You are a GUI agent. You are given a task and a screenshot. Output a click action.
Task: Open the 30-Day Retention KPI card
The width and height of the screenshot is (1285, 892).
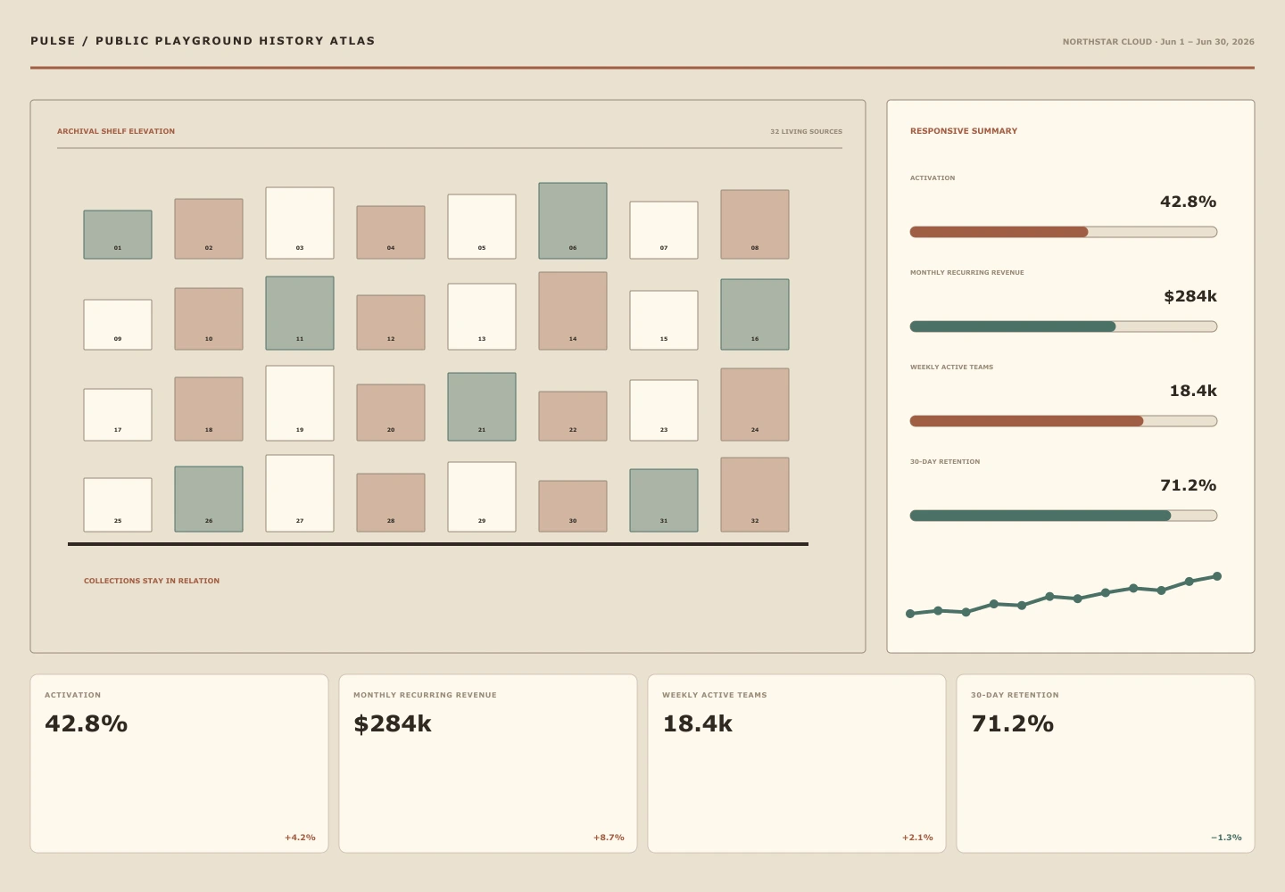coord(1106,764)
